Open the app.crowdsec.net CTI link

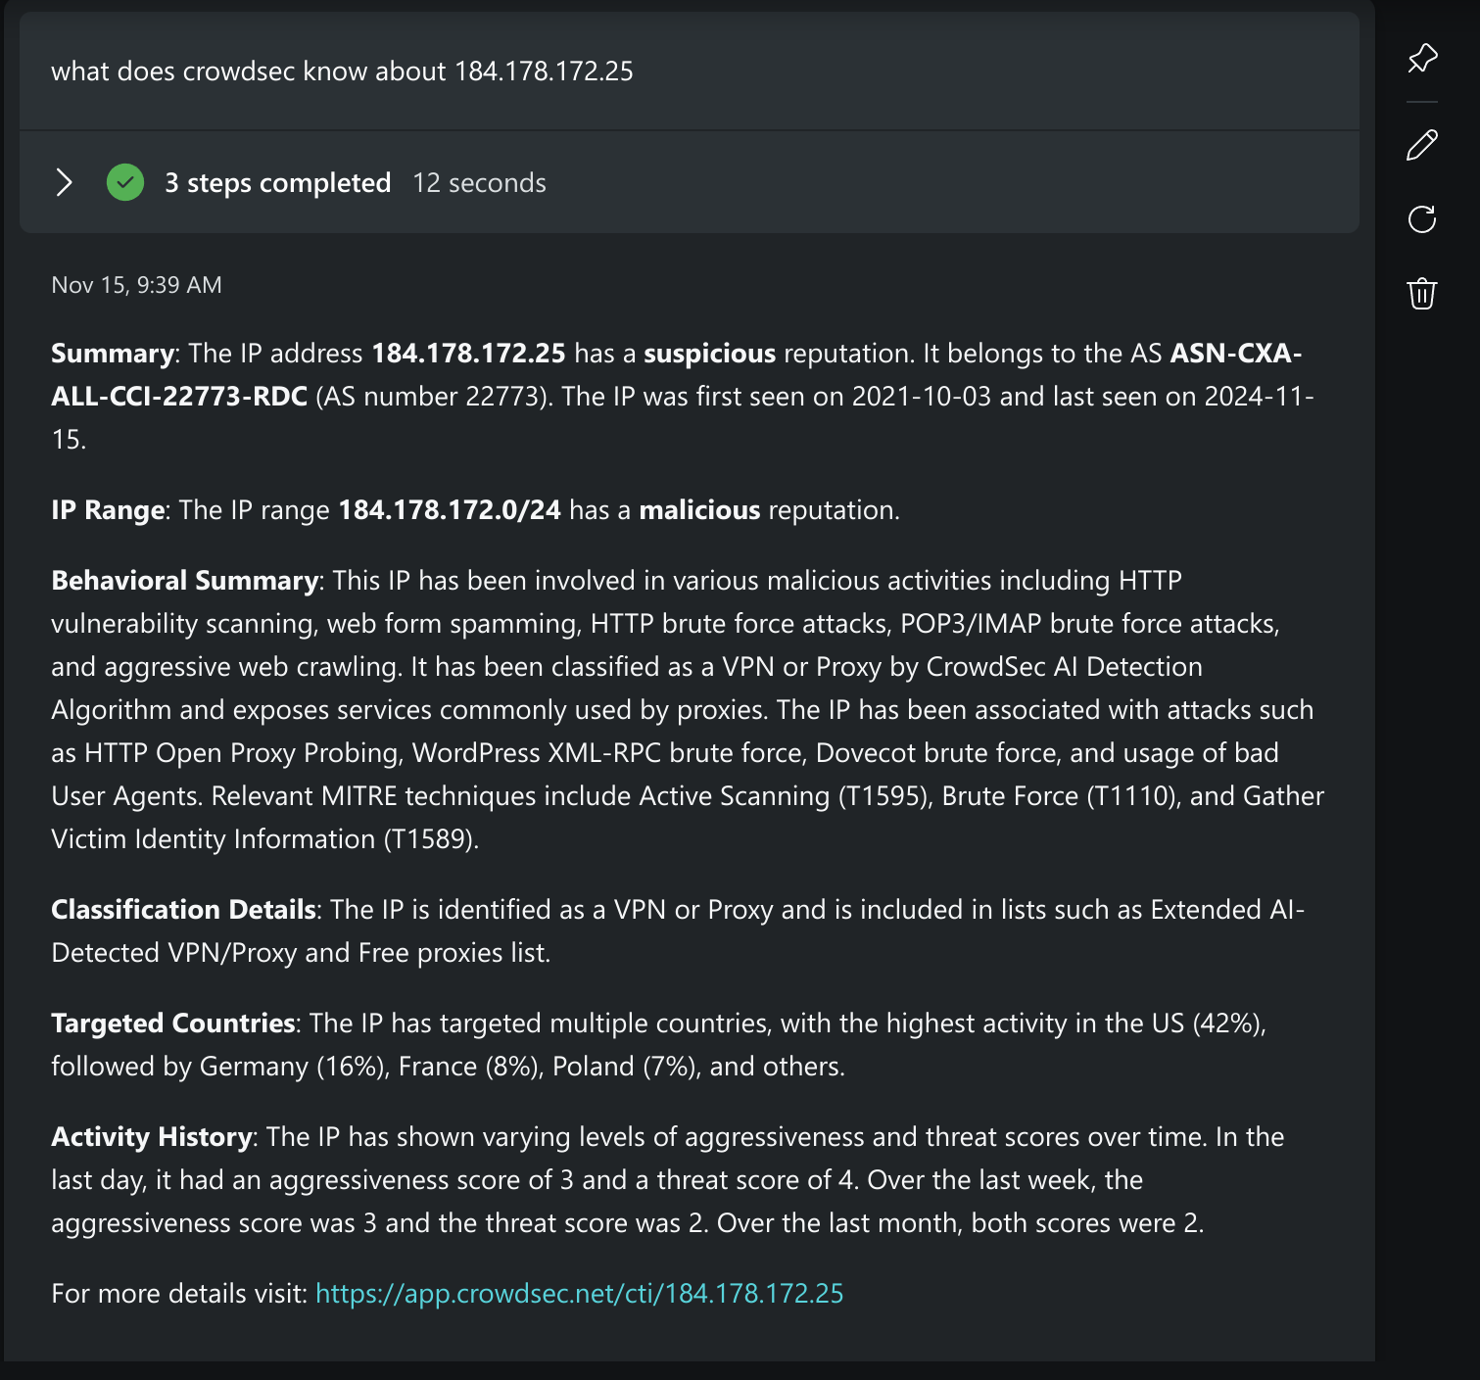579,1294
